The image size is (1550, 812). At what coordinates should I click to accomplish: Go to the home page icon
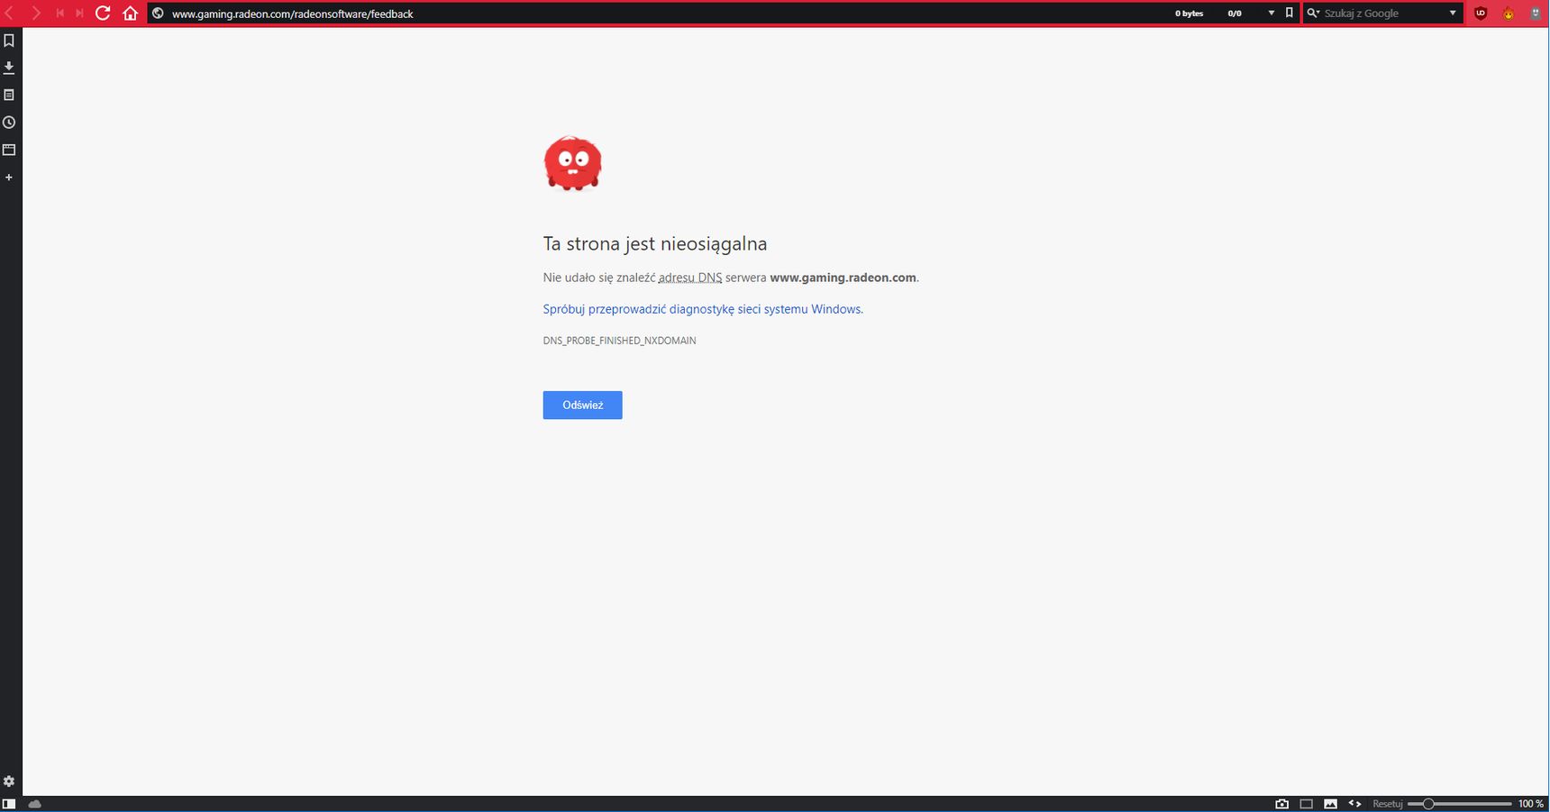click(131, 14)
